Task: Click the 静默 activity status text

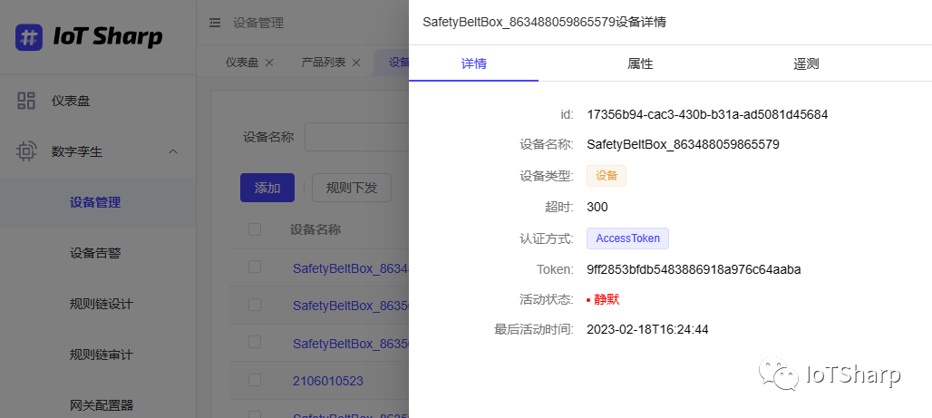Action: click(x=607, y=300)
